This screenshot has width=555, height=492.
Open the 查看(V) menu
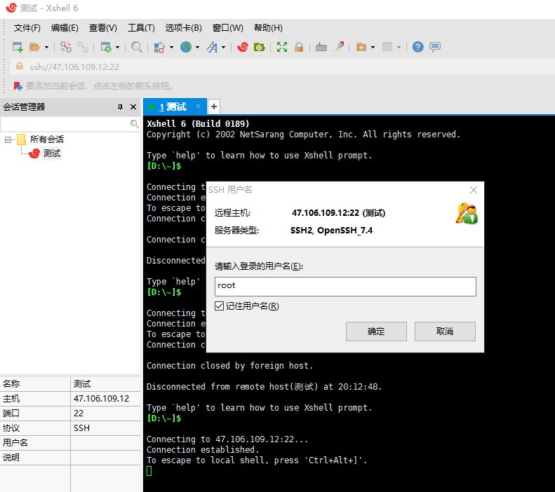103,28
